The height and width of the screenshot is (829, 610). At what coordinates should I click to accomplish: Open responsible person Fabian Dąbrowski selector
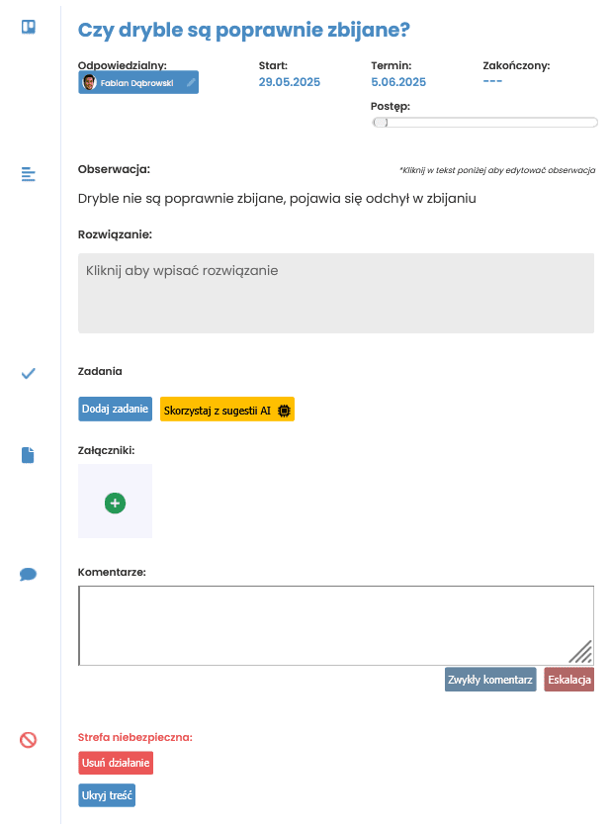[138, 82]
